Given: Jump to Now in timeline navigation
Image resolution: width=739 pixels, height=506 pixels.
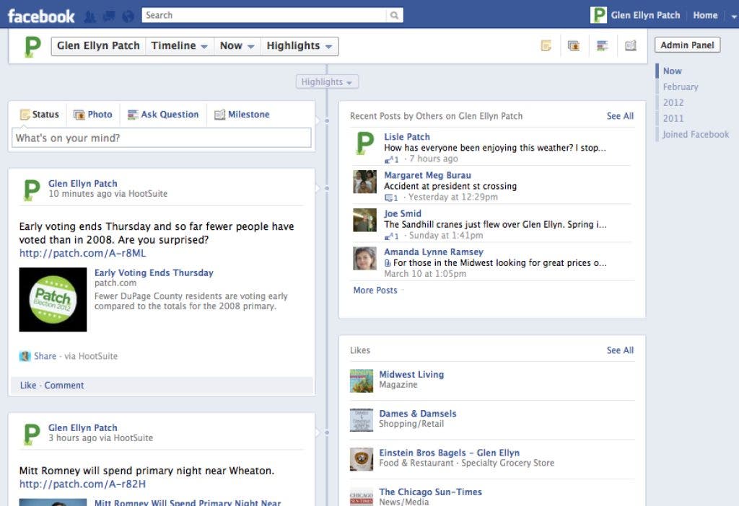Looking at the screenshot, I should 672,71.
